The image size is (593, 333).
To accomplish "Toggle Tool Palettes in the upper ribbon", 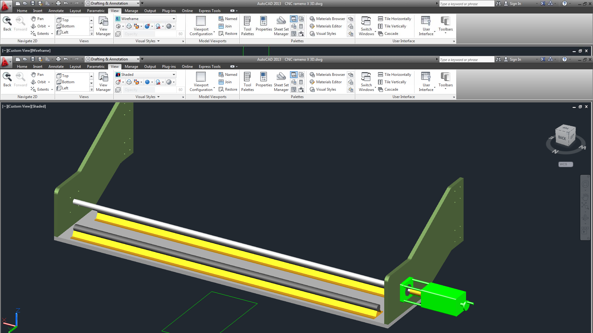I will tap(247, 26).
